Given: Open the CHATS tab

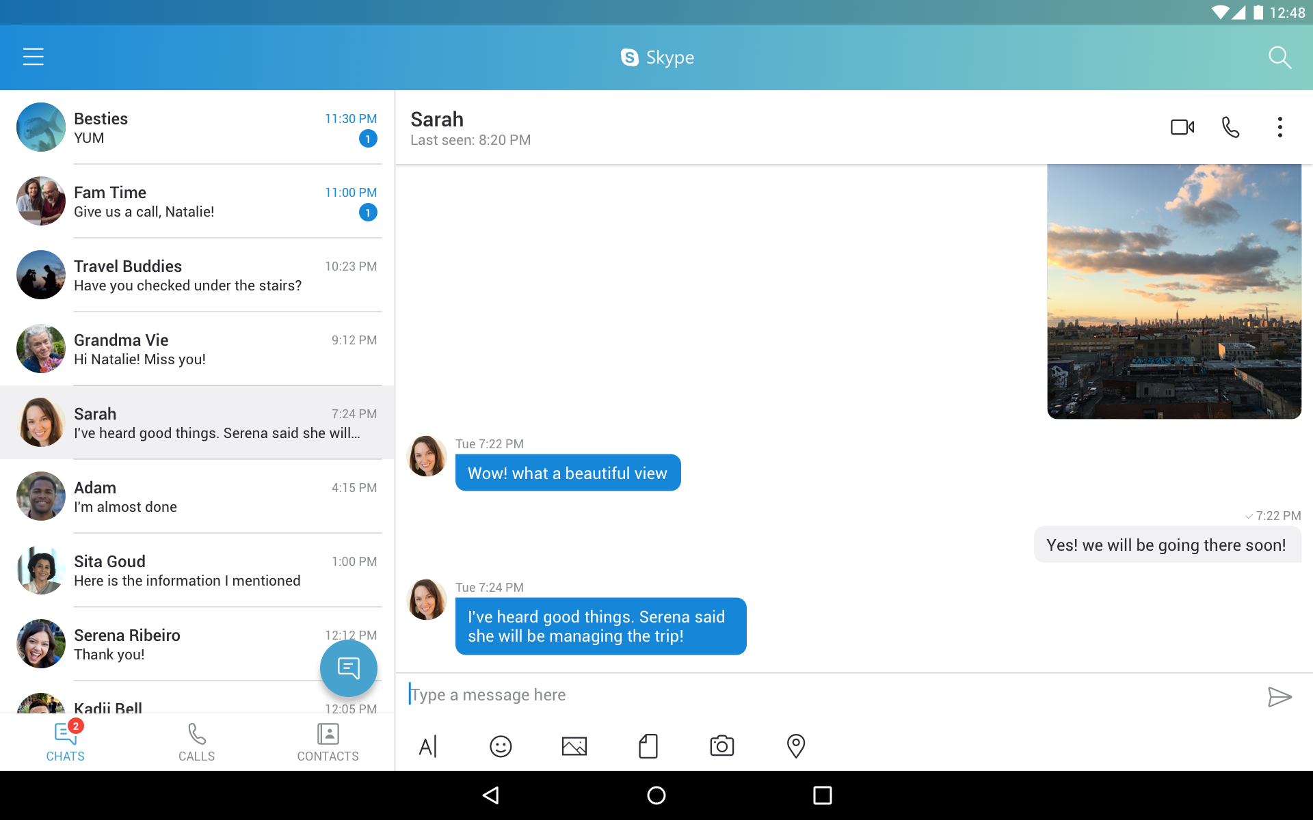Looking at the screenshot, I should tap(65, 741).
